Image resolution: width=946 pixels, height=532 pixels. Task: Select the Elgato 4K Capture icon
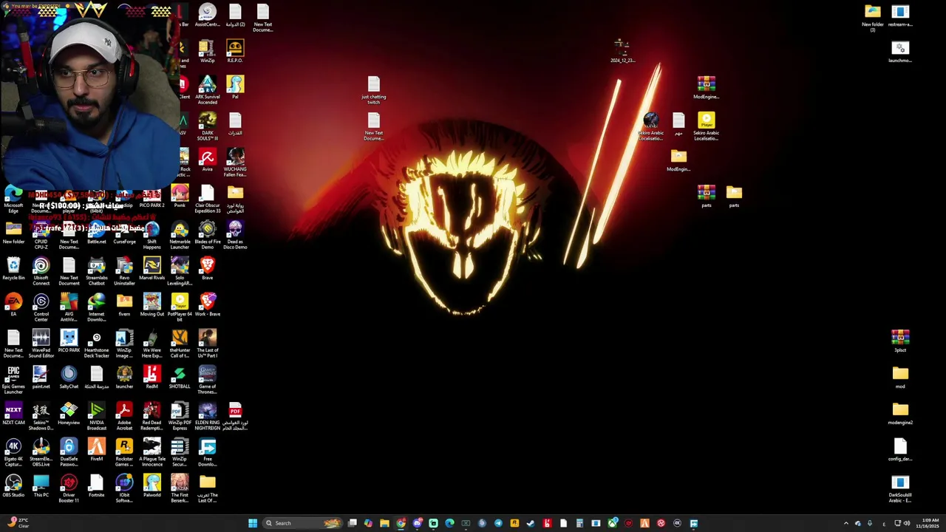pos(13,452)
